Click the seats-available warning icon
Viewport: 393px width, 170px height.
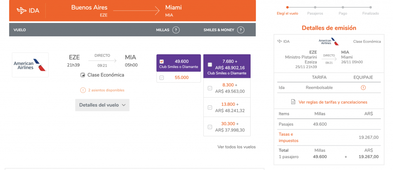[x=83, y=90]
